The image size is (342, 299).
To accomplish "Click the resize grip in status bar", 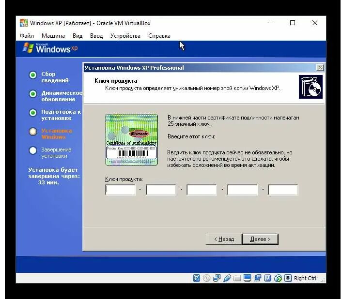I will 323,280.
